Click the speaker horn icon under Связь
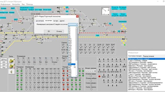The height and width of the screenshot is (92, 165). click(12, 72)
